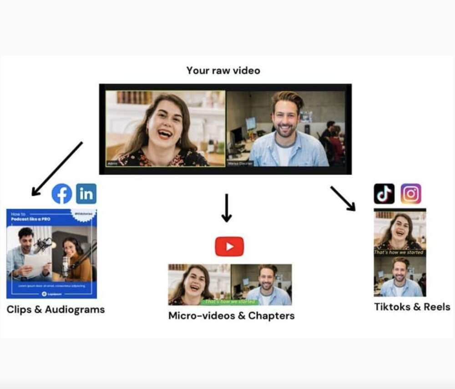The image size is (455, 389).
Task: Select the raw video thumbnail at top
Action: click(x=226, y=129)
